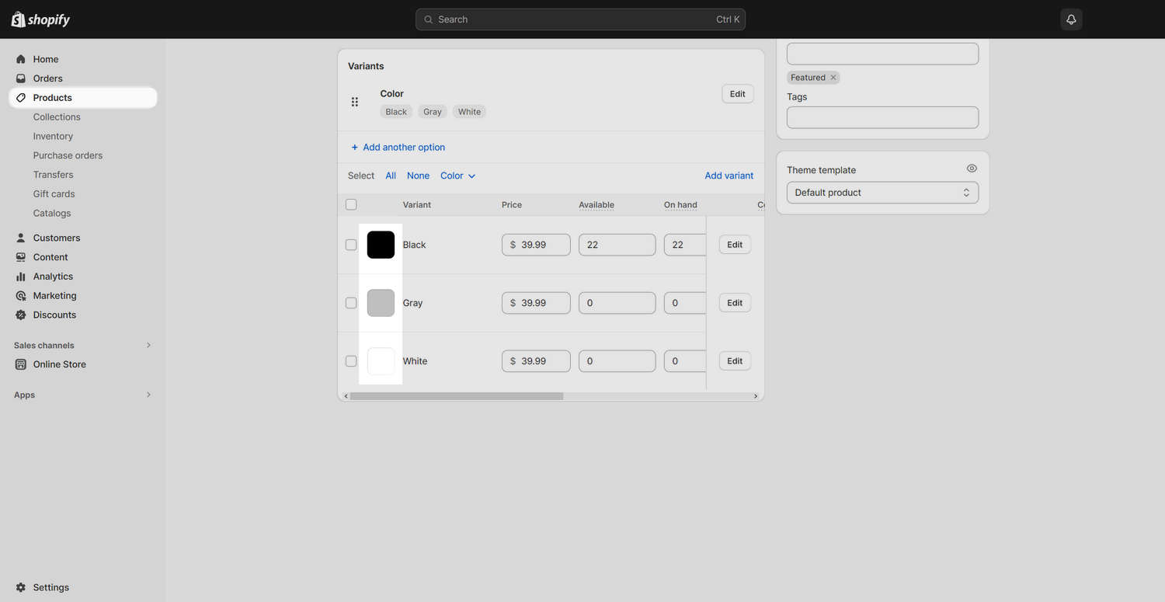Viewport: 1165px width, 602px height.
Task: Click the Analytics bar chart icon
Action: [x=21, y=277]
